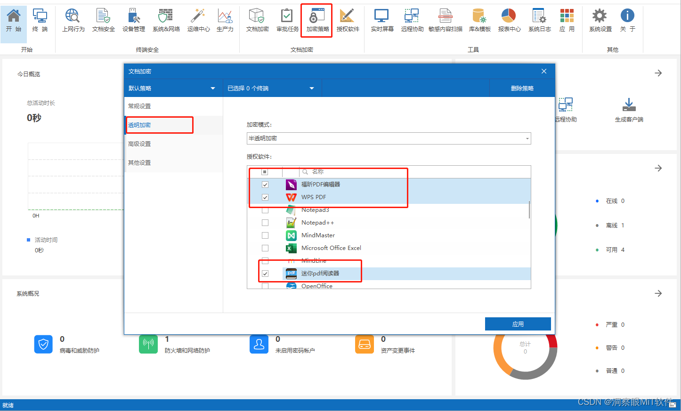The height and width of the screenshot is (411, 681).
Task: Open 远程协助 in the ribbon toolbar
Action: 412,20
